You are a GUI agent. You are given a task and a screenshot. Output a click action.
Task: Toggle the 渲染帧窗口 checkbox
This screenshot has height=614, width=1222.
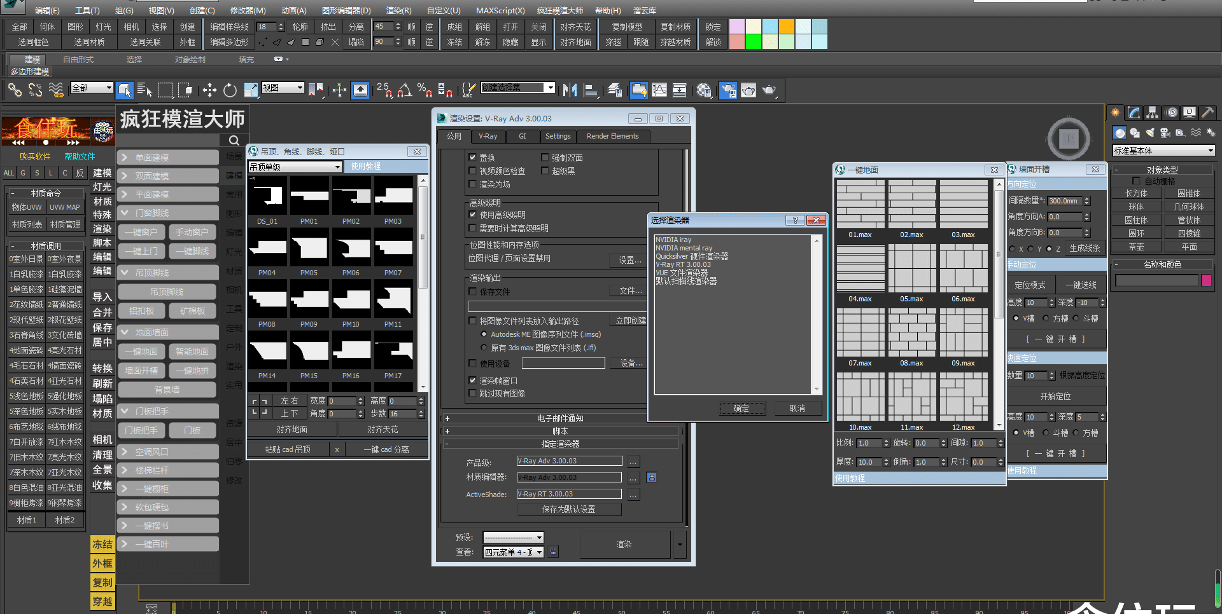click(x=472, y=381)
